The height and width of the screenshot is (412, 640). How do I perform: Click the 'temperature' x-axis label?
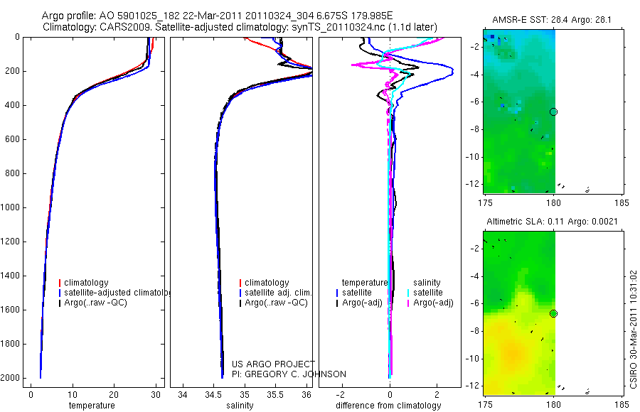tap(92, 406)
